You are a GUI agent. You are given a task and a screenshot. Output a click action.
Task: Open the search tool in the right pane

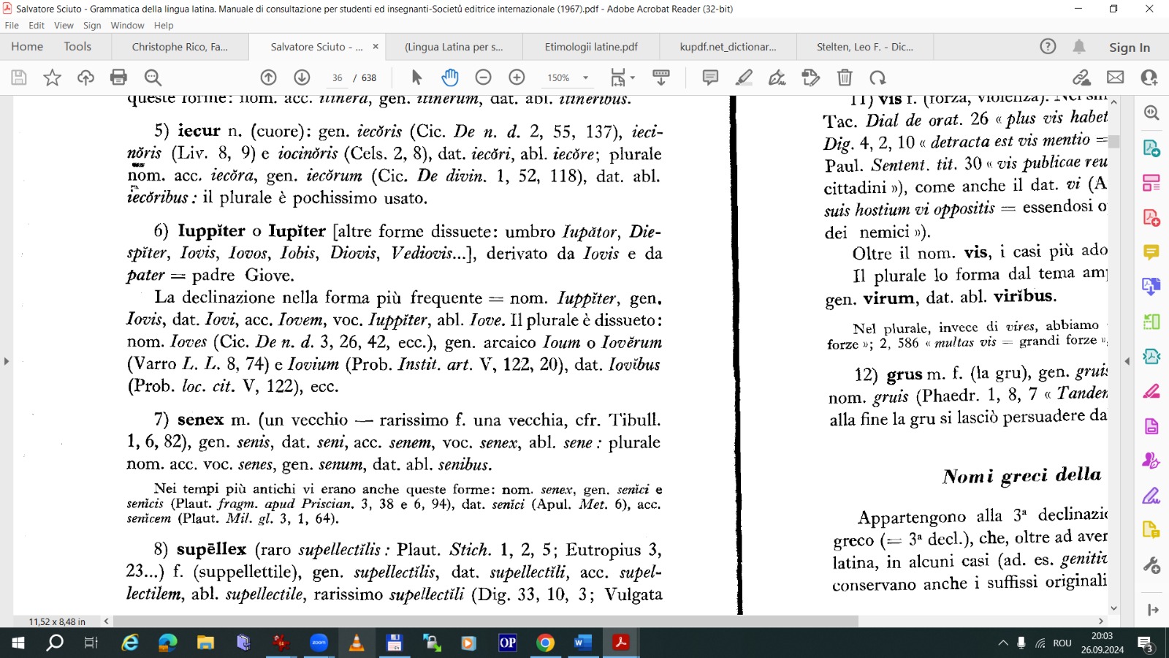pyautogui.click(x=1151, y=113)
